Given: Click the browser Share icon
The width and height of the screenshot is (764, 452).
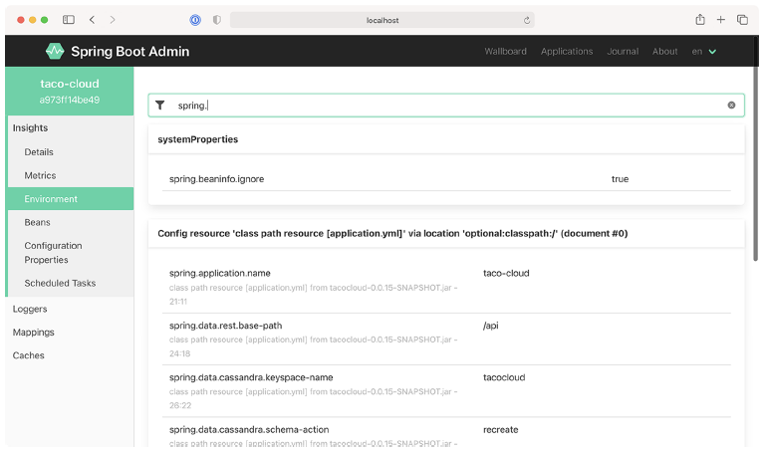Looking at the screenshot, I should click(x=700, y=20).
